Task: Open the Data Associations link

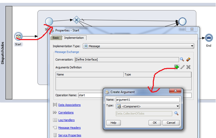Action: click(69, 105)
